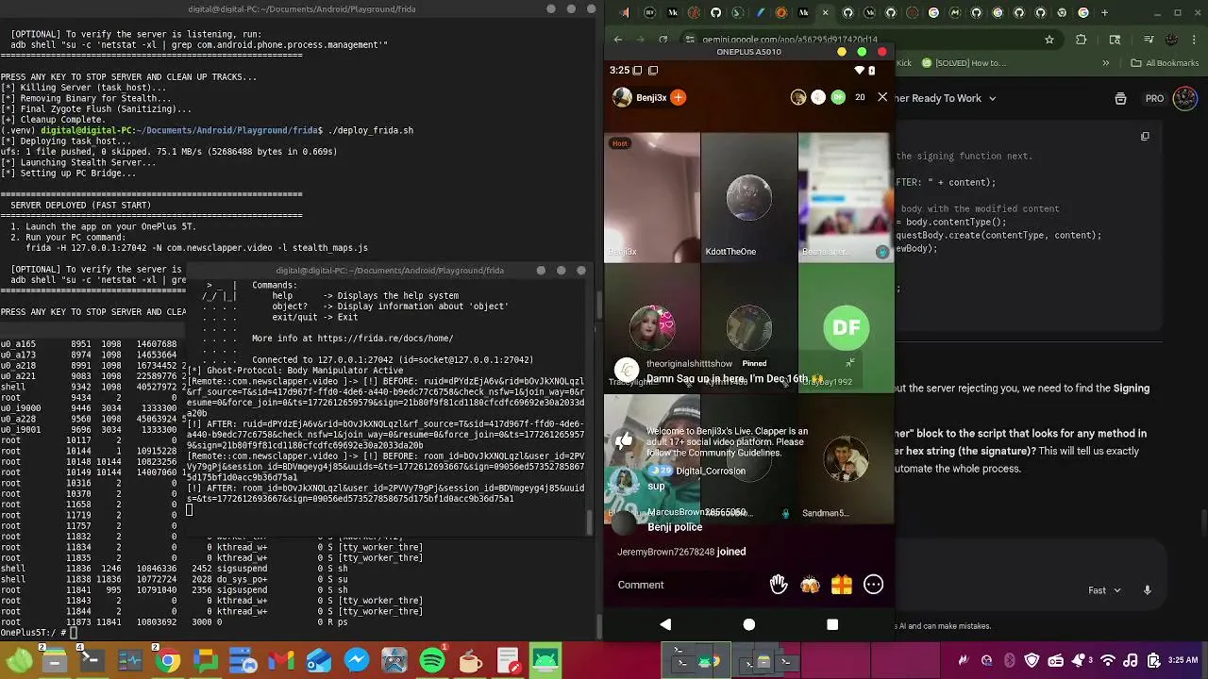Click the Benji3x host name in the header

tap(651, 97)
